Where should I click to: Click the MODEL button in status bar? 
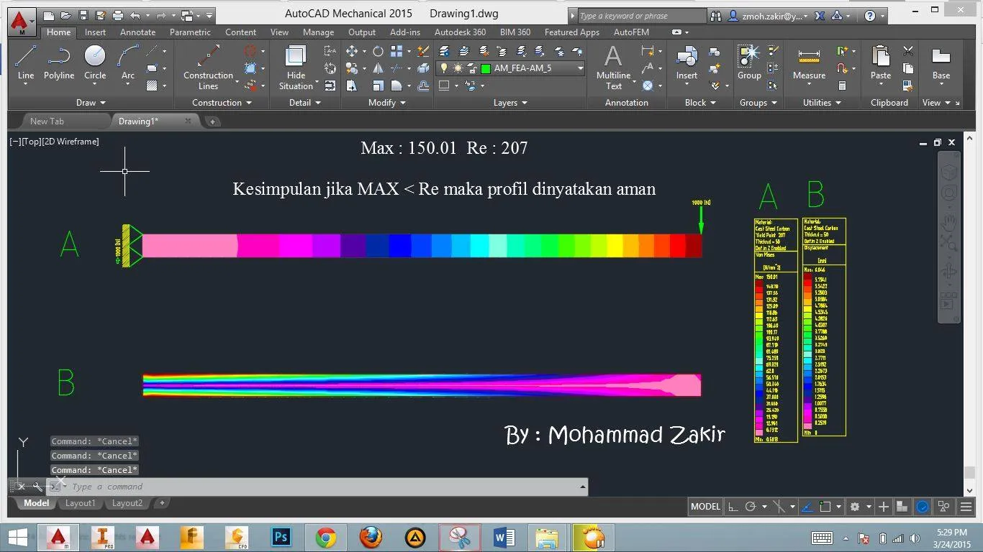[x=705, y=506]
